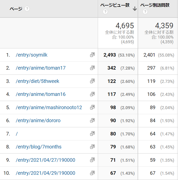Open the root "/" page external link icon
Image resolution: width=178 pixels, height=180 pixels.
coord(93,134)
